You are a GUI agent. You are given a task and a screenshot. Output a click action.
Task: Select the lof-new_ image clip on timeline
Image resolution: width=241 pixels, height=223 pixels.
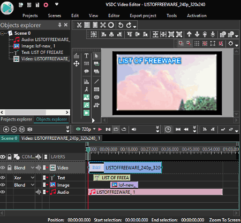[124, 185]
